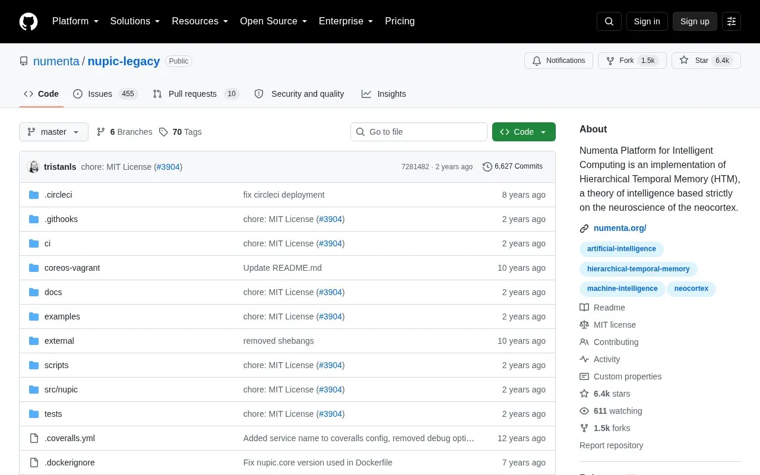This screenshot has width=760, height=475.
Task: Open the Pricing link in header
Action: point(400,21)
